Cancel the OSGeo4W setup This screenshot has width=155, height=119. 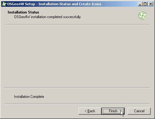click(139, 111)
